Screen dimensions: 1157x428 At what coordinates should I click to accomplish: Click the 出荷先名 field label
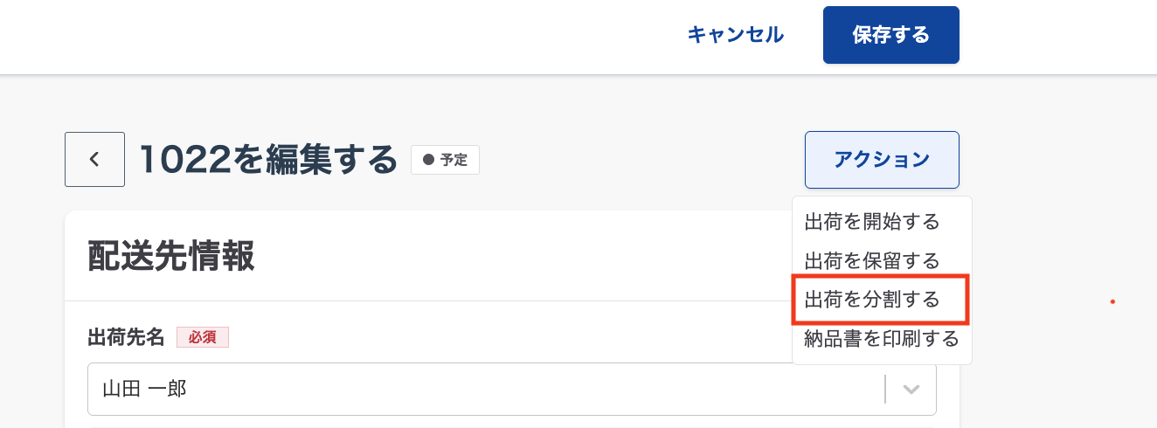tap(126, 337)
